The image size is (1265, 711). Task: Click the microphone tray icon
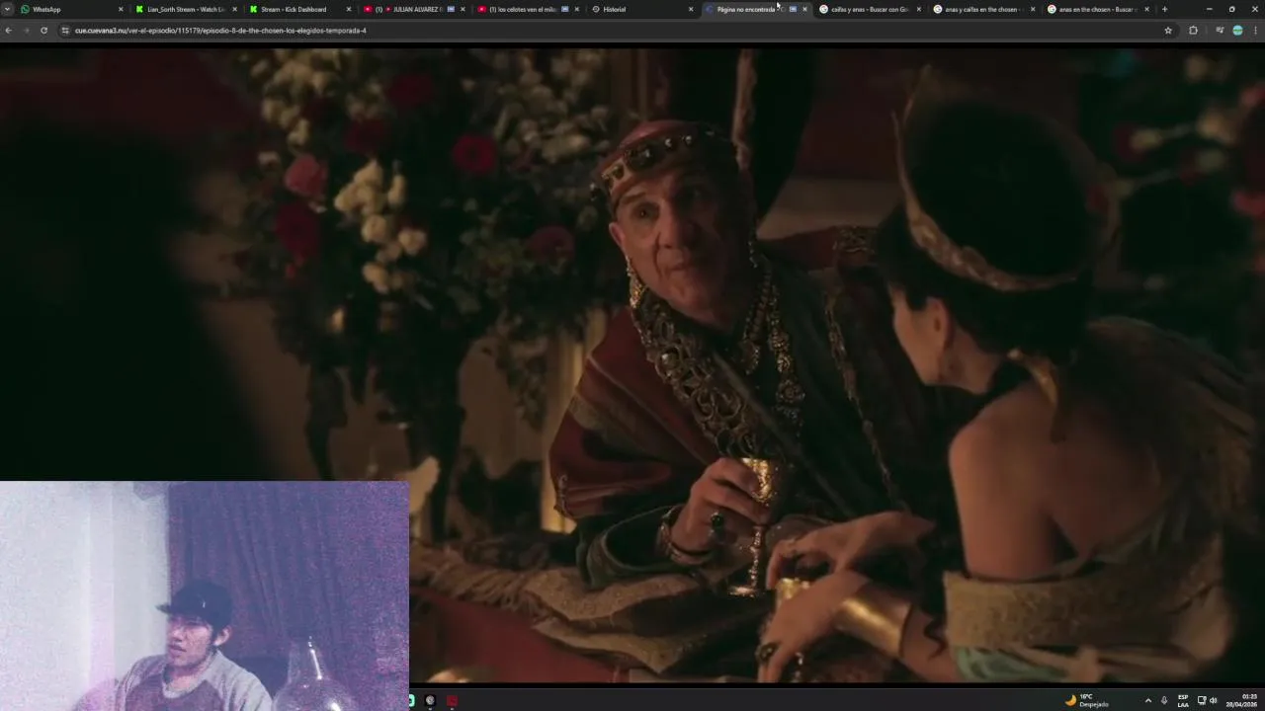1164,700
